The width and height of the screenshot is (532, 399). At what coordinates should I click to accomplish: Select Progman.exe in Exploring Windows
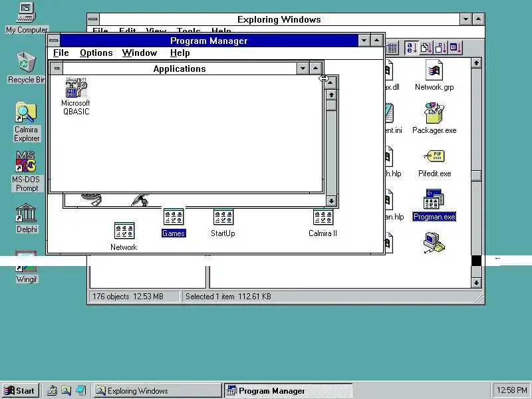coord(434,205)
